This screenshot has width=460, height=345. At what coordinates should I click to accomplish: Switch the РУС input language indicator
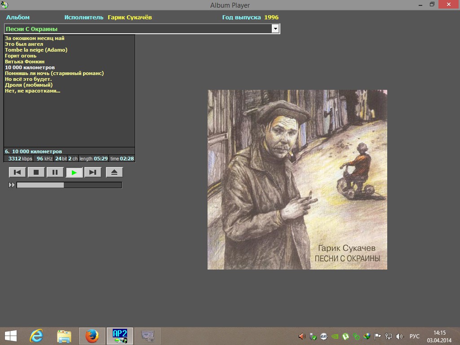click(x=415, y=336)
